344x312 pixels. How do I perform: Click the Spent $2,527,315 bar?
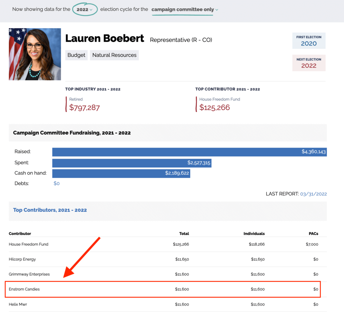click(132, 163)
